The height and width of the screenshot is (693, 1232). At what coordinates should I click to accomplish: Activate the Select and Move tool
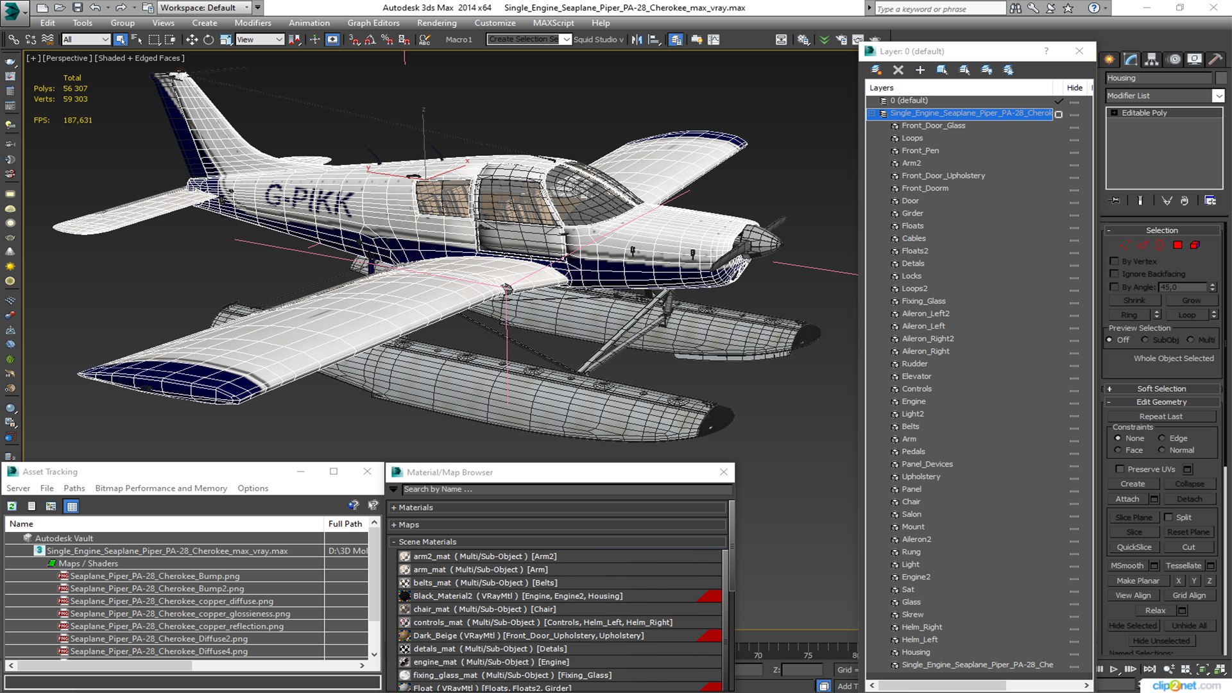(x=191, y=40)
